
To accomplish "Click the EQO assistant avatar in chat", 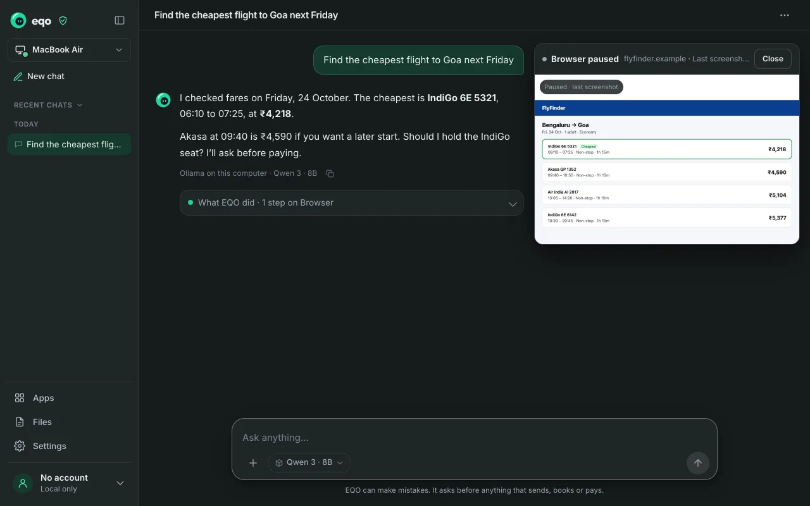I will pyautogui.click(x=163, y=100).
